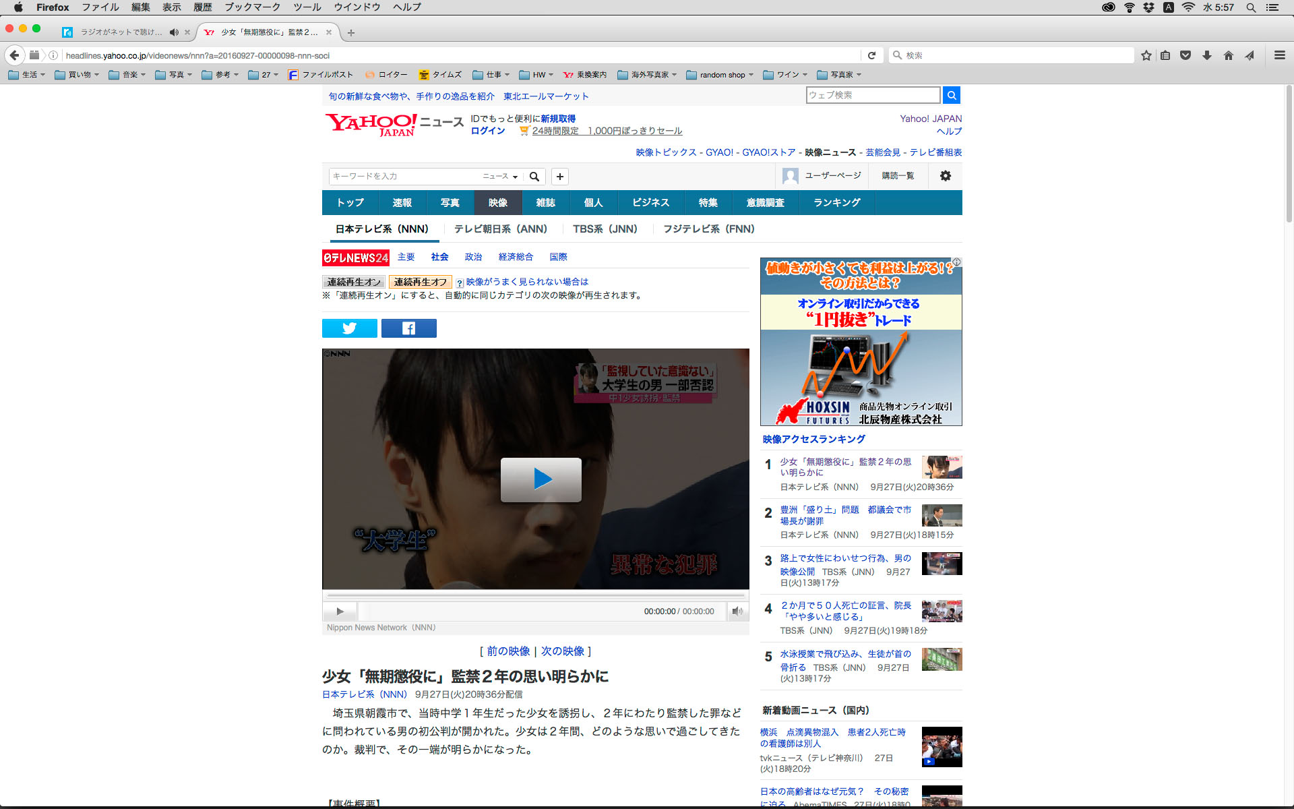Mute the video player volume icon
The image size is (1294, 809).
click(737, 611)
